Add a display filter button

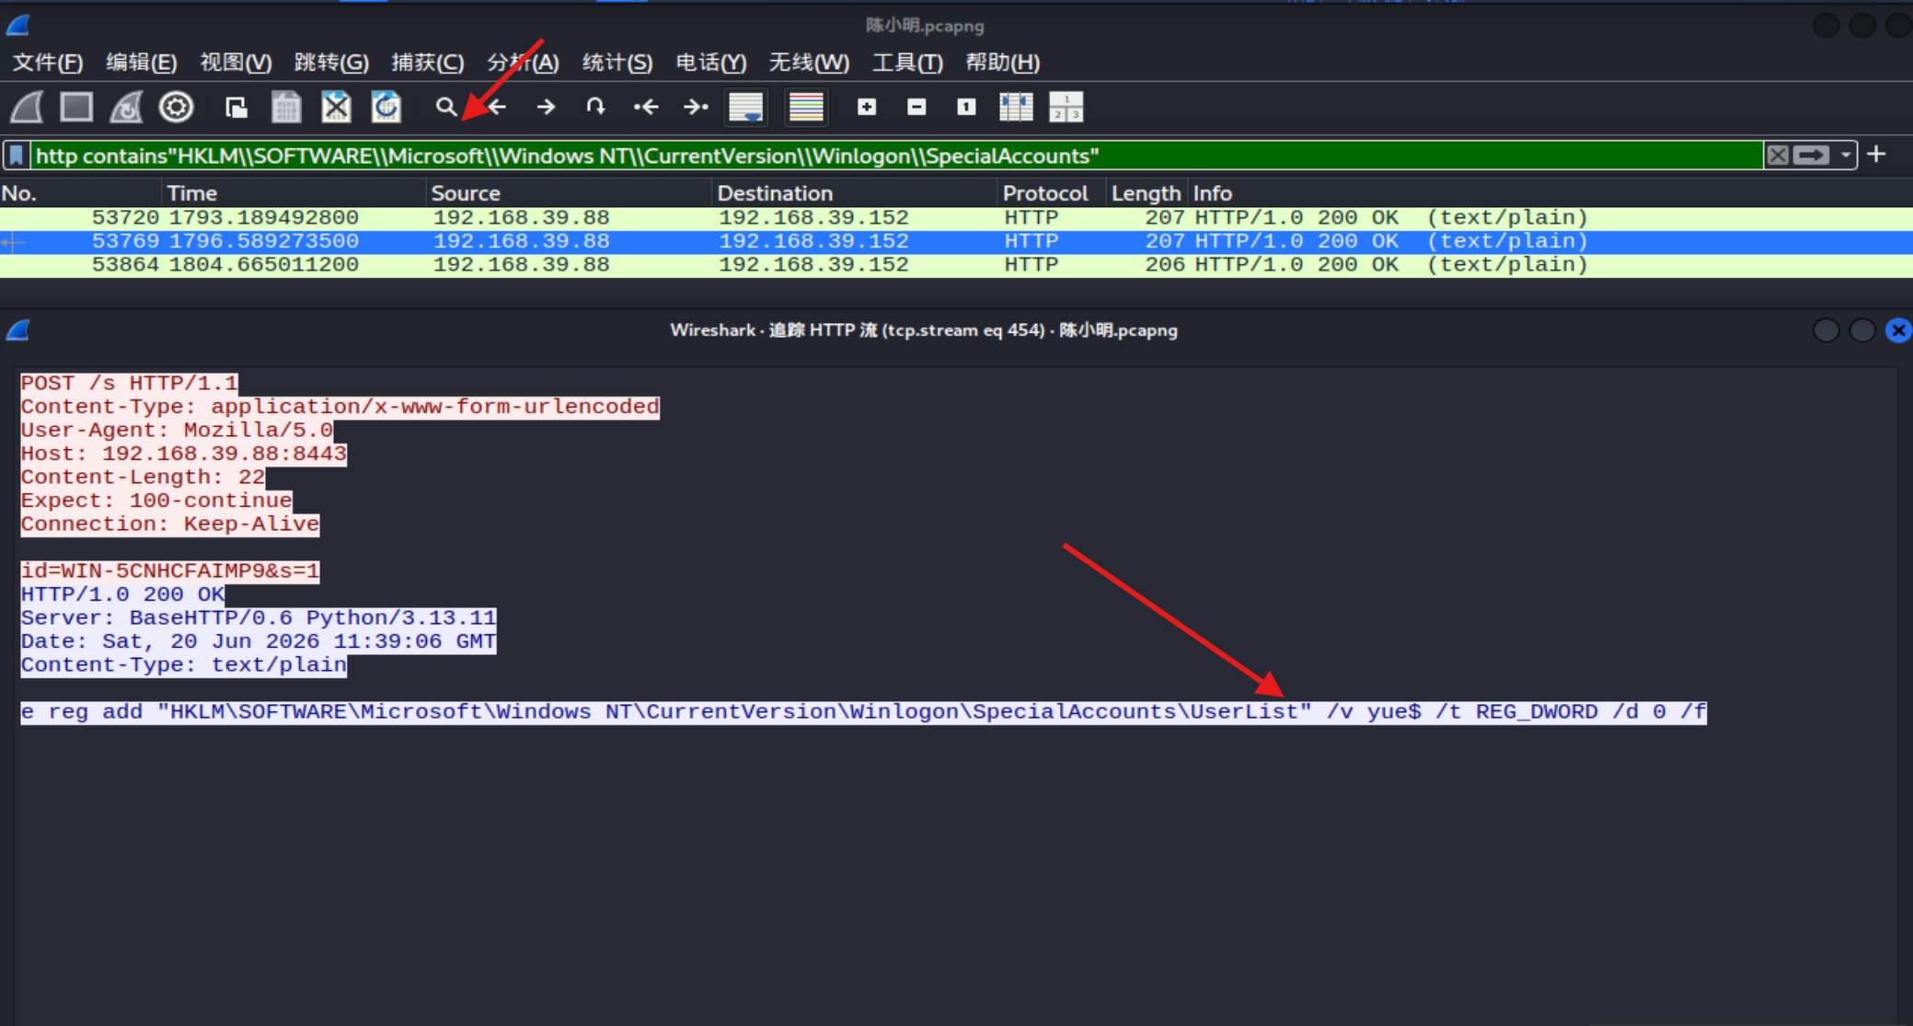pyautogui.click(x=1877, y=155)
